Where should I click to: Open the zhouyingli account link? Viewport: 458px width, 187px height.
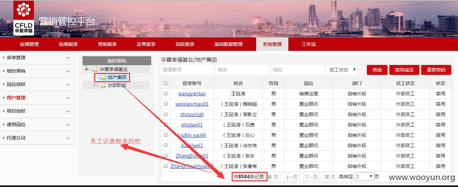pos(192,114)
